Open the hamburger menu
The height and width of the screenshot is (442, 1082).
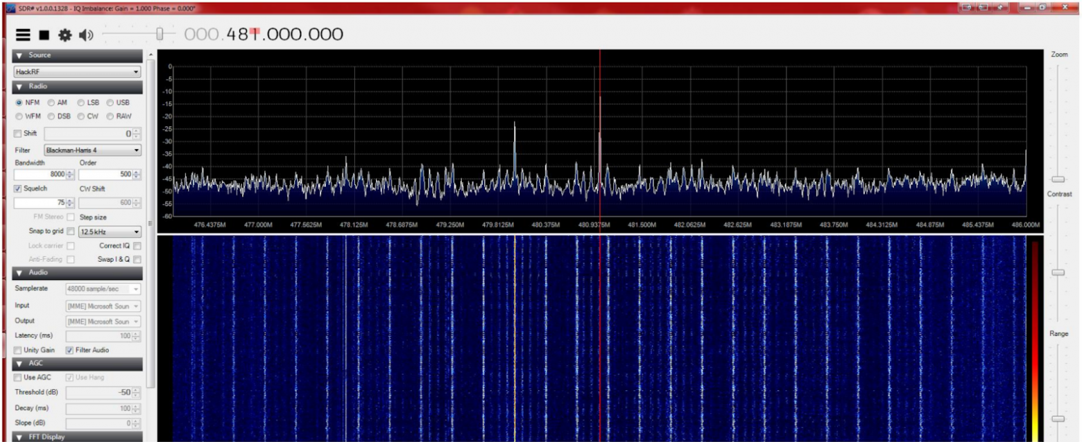(24, 33)
